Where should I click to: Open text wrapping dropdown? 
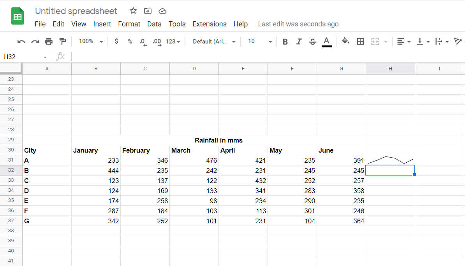[442, 42]
